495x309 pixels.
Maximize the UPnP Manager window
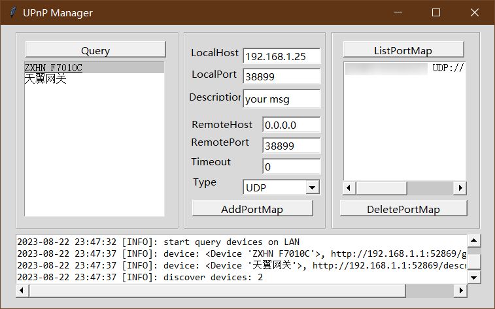pyautogui.click(x=436, y=12)
